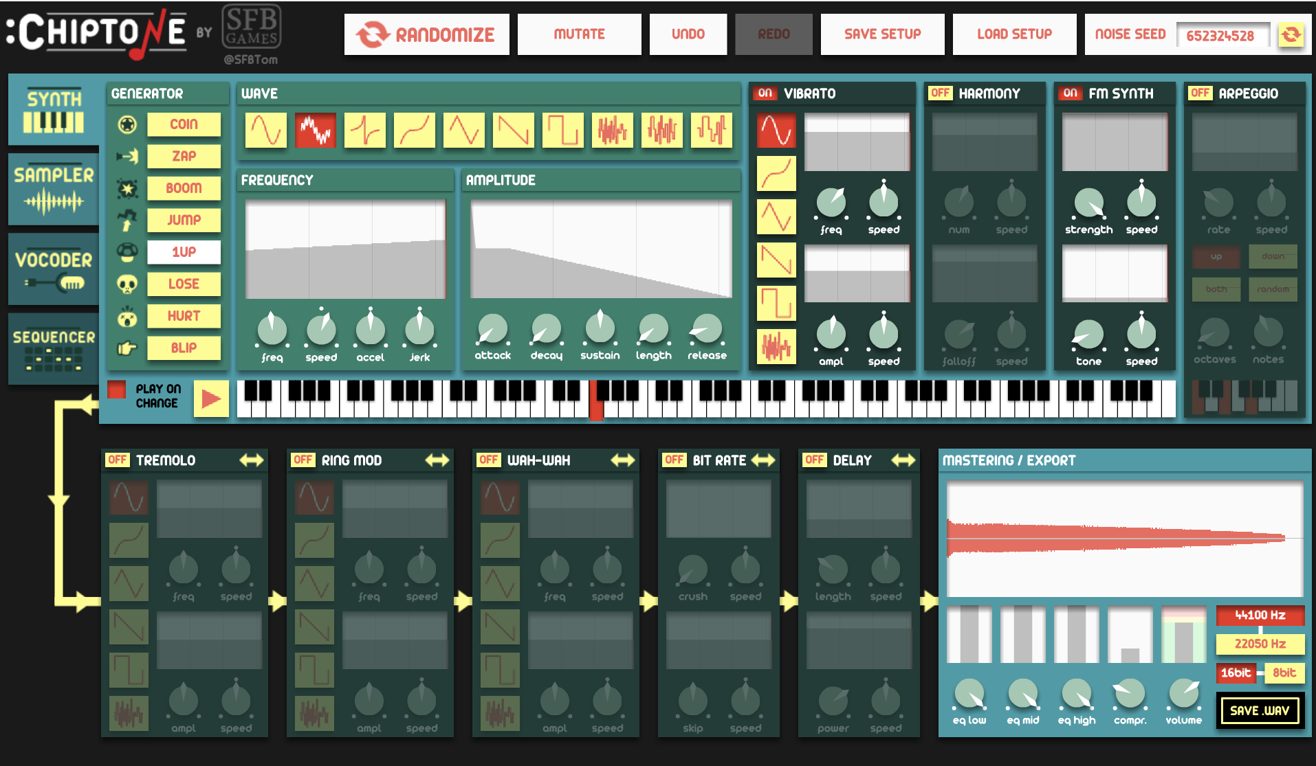Open the Vocoder tab
Image resolution: width=1316 pixels, height=766 pixels.
pyautogui.click(x=54, y=269)
